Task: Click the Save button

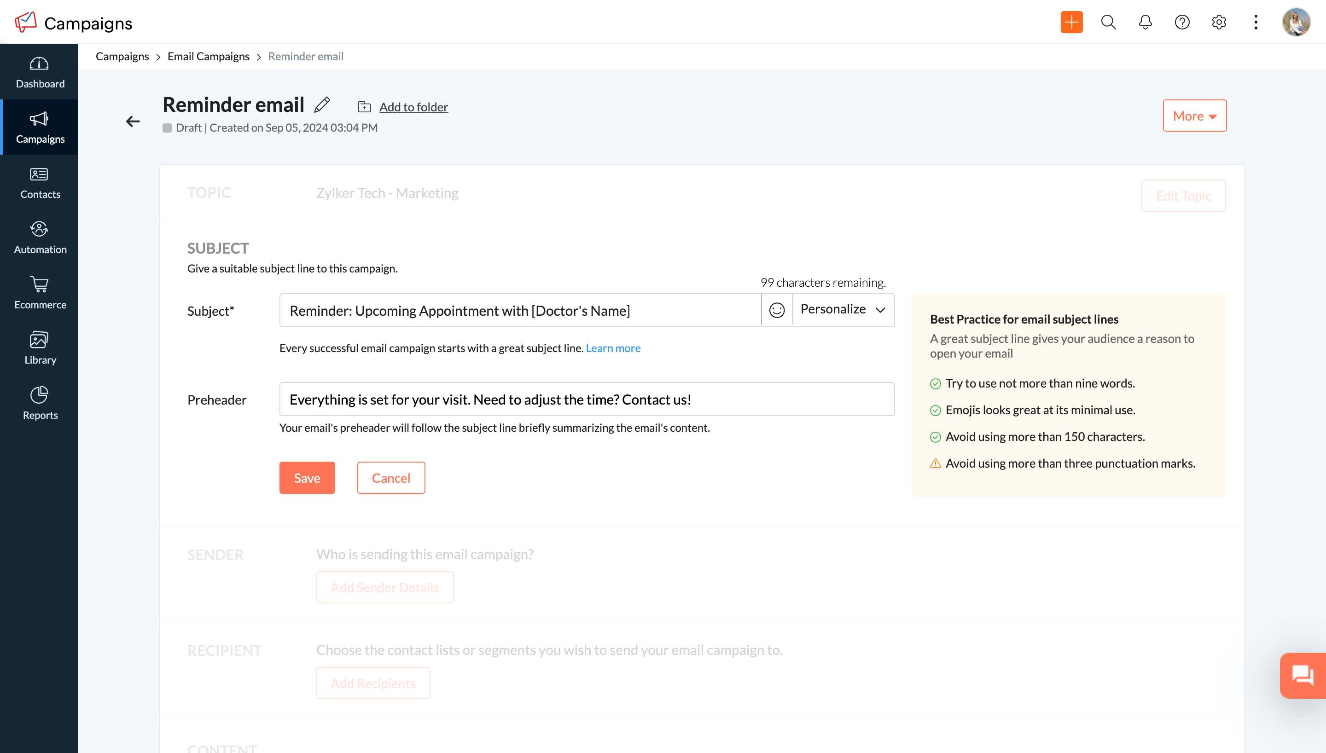Action: click(307, 478)
